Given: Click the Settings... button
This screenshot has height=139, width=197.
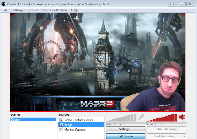Looking at the screenshot, I should click(x=126, y=129).
